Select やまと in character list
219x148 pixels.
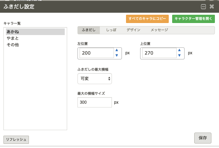pos(35,38)
